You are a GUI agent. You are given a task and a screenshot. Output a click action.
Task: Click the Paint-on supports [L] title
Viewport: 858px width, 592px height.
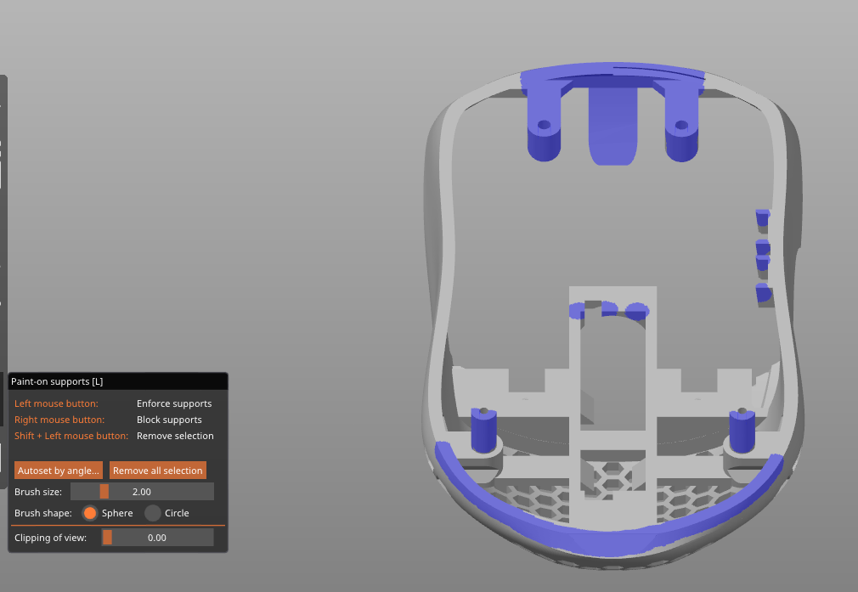(57, 381)
